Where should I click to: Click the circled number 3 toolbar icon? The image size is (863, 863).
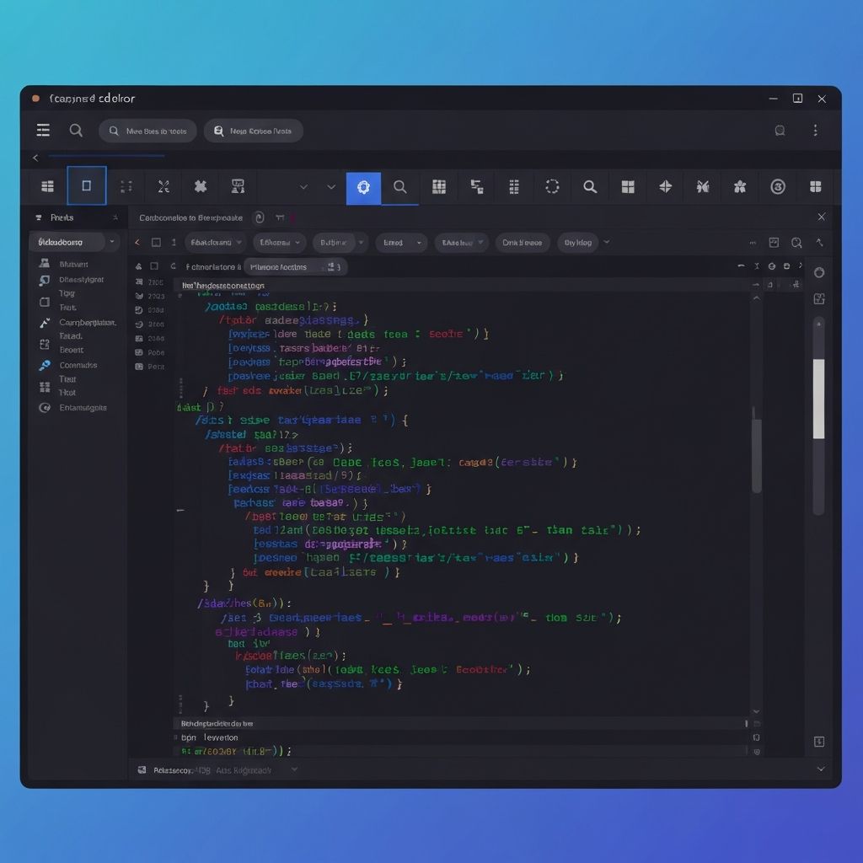click(778, 187)
